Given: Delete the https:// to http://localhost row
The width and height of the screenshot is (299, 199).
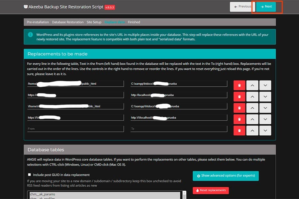Looking at the screenshot, I should tap(239, 97).
